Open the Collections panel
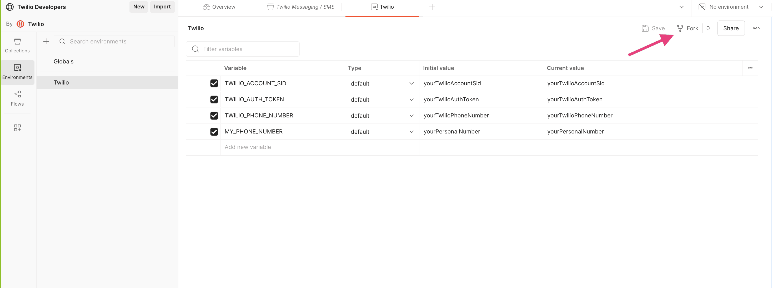The height and width of the screenshot is (288, 773). coord(17,45)
